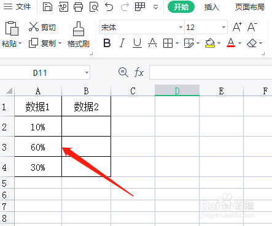Decrease font size with A- icon
Viewport: 272px width, 226px height.
click(x=252, y=27)
